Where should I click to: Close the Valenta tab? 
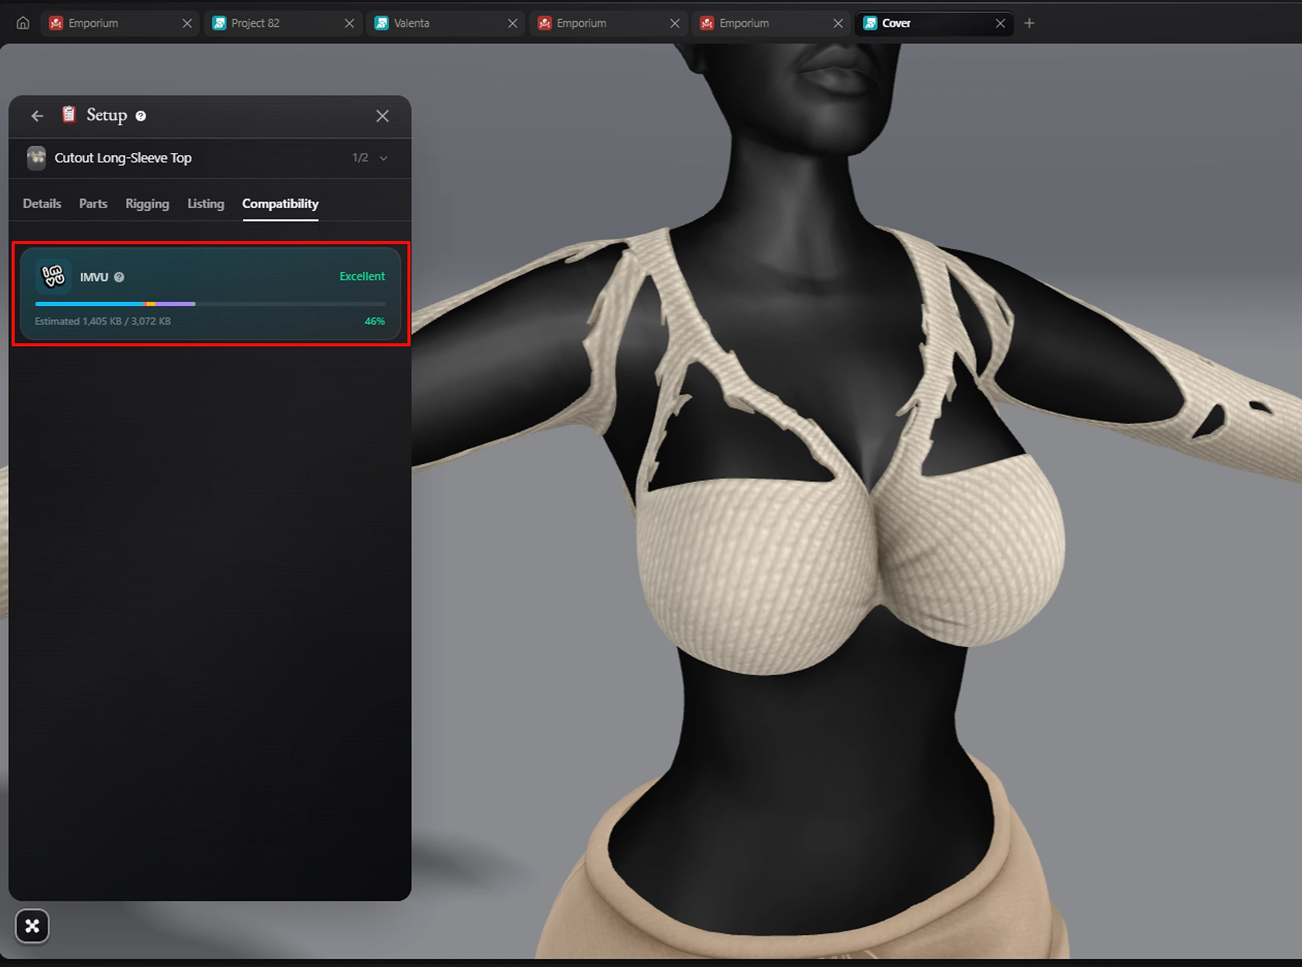click(512, 23)
